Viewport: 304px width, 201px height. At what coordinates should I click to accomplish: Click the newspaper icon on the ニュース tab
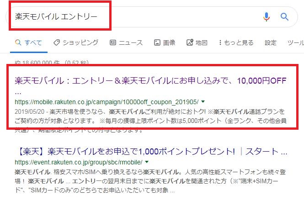(113, 42)
